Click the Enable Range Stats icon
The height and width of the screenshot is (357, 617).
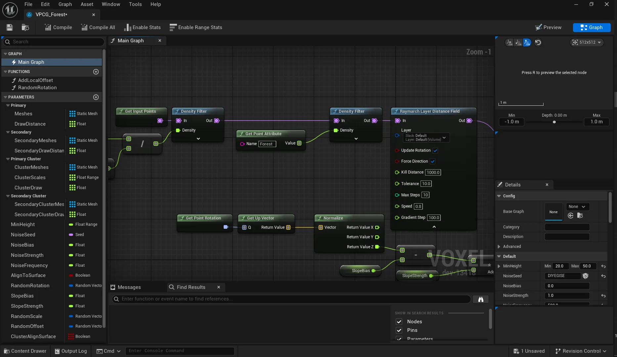[x=173, y=27]
